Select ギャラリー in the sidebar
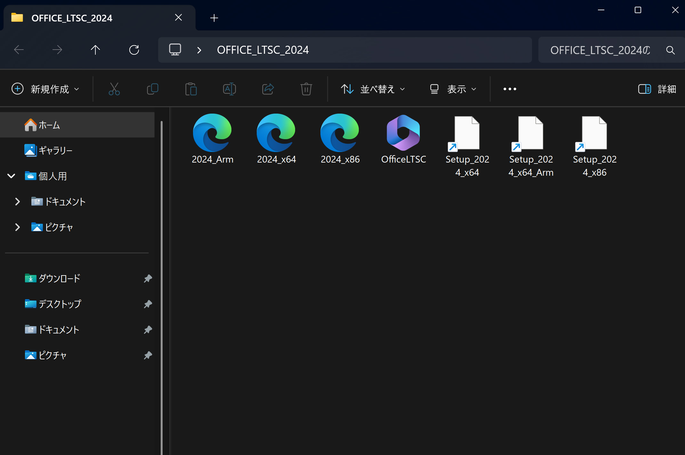The width and height of the screenshot is (685, 455). click(x=55, y=150)
